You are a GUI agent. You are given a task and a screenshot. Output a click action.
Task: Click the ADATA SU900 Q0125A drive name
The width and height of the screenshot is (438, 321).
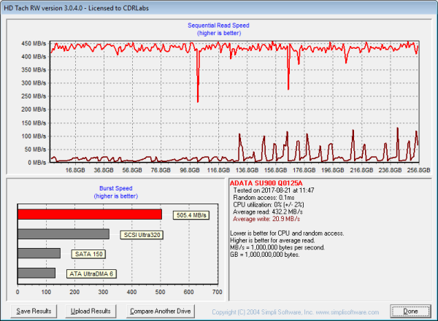(266, 183)
